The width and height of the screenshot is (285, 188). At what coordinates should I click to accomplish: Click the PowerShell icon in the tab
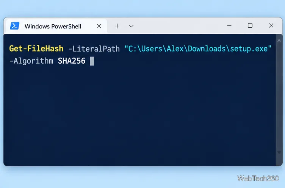tap(14, 26)
